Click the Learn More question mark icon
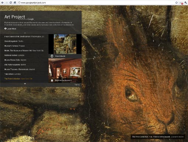This screenshot has height=142, width=188. pos(6,29)
